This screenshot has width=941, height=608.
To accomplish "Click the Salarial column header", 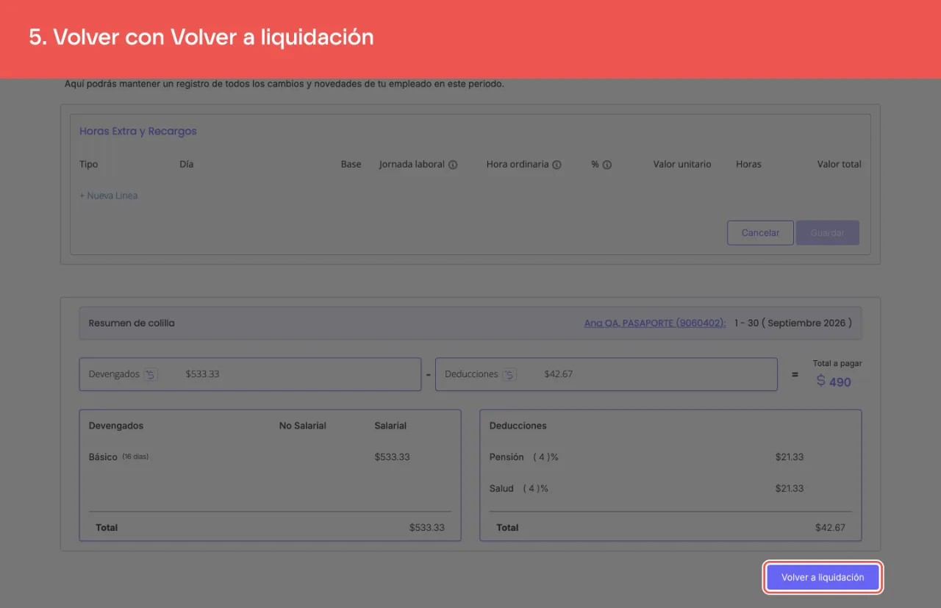I will (390, 426).
